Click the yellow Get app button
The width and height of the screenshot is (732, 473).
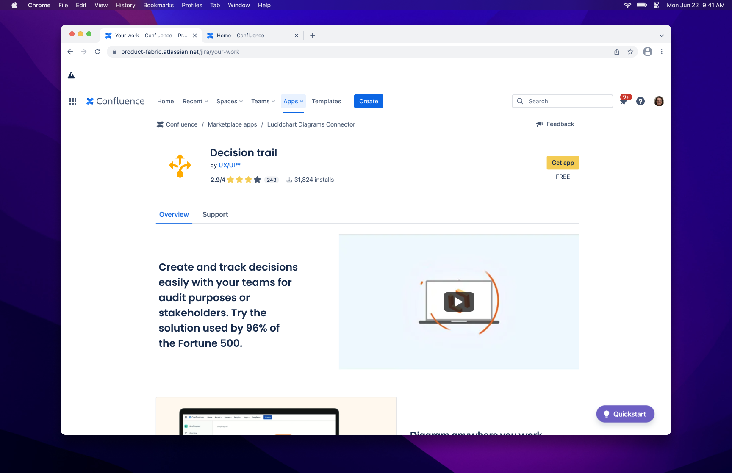pyautogui.click(x=563, y=163)
